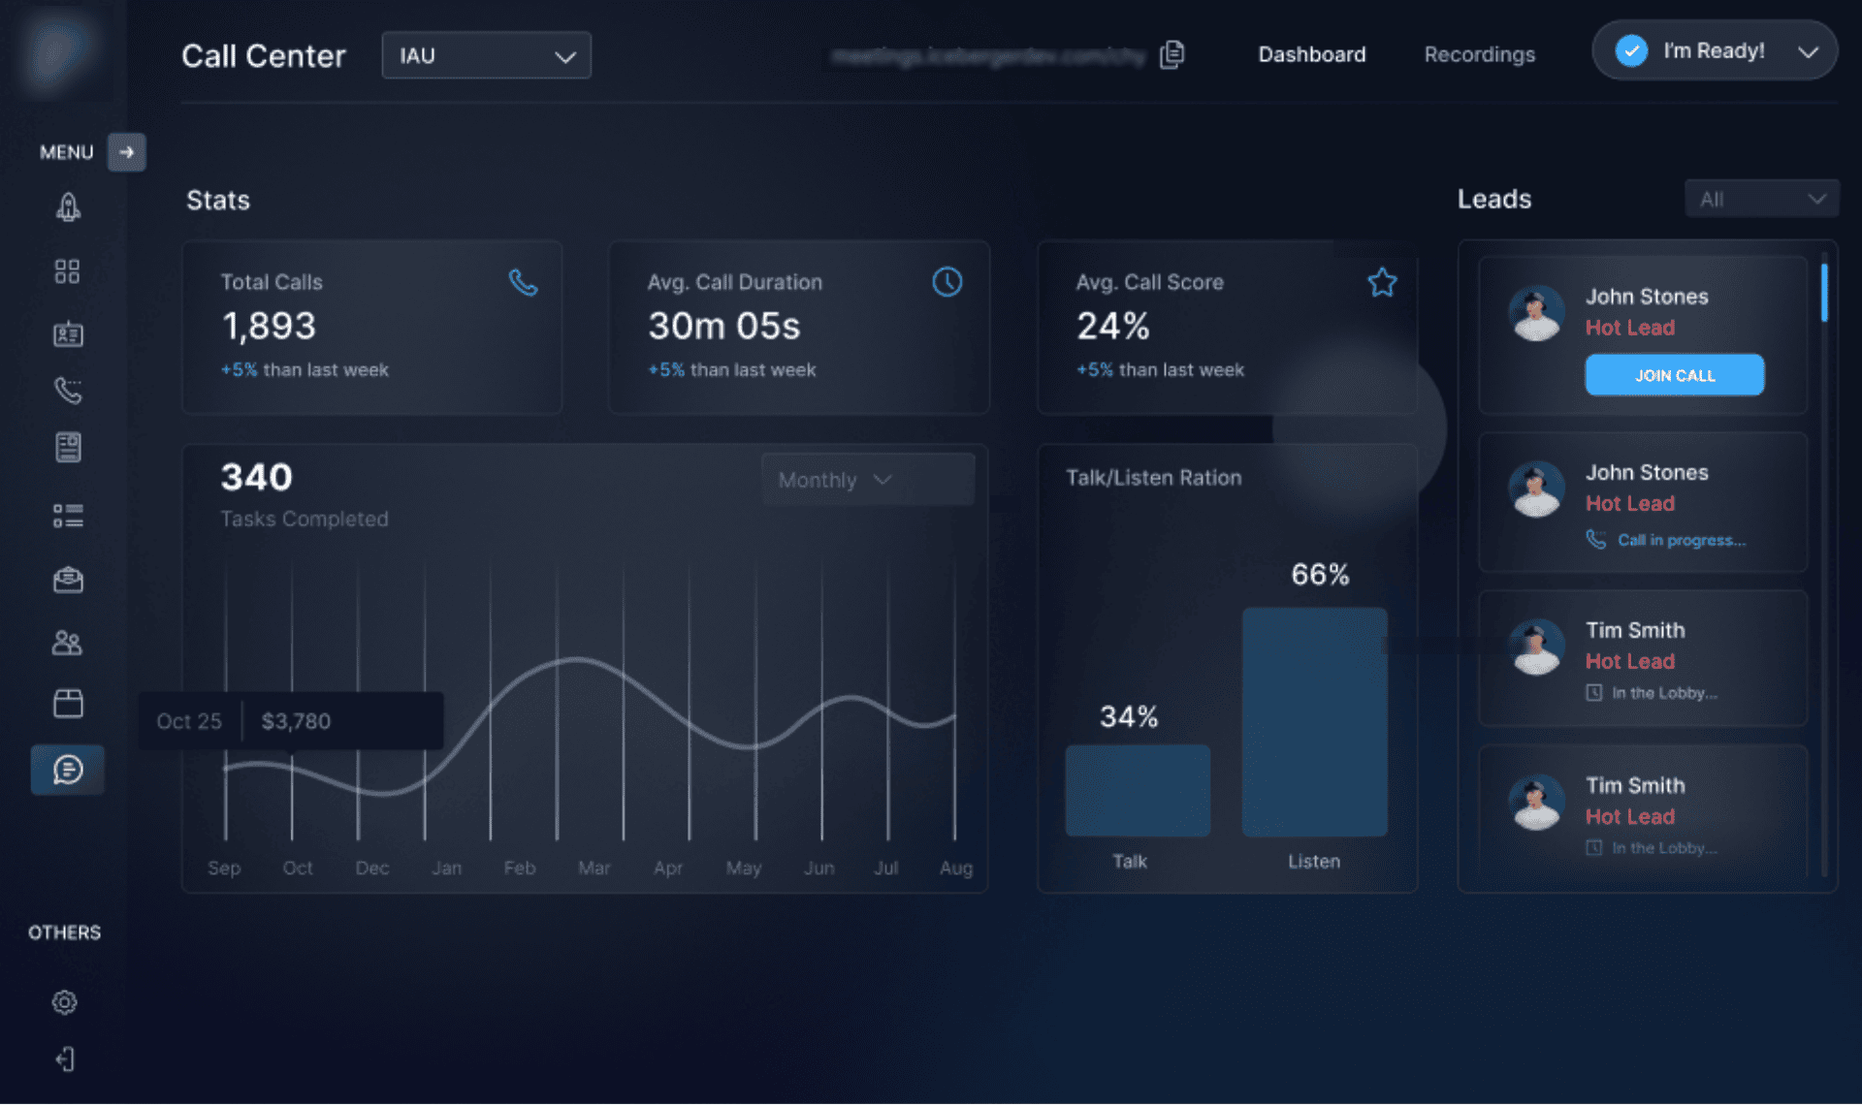
Task: Open settings gear under Others
Action: [x=65, y=1002]
